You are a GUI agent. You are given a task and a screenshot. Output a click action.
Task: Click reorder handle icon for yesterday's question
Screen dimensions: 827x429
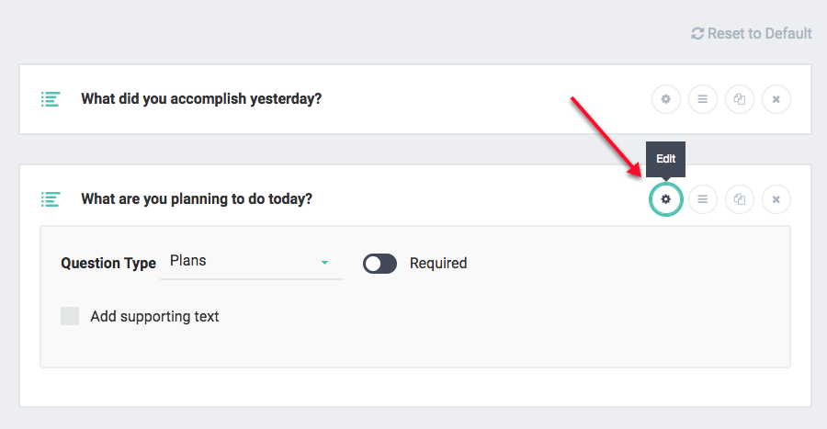pyautogui.click(x=703, y=99)
